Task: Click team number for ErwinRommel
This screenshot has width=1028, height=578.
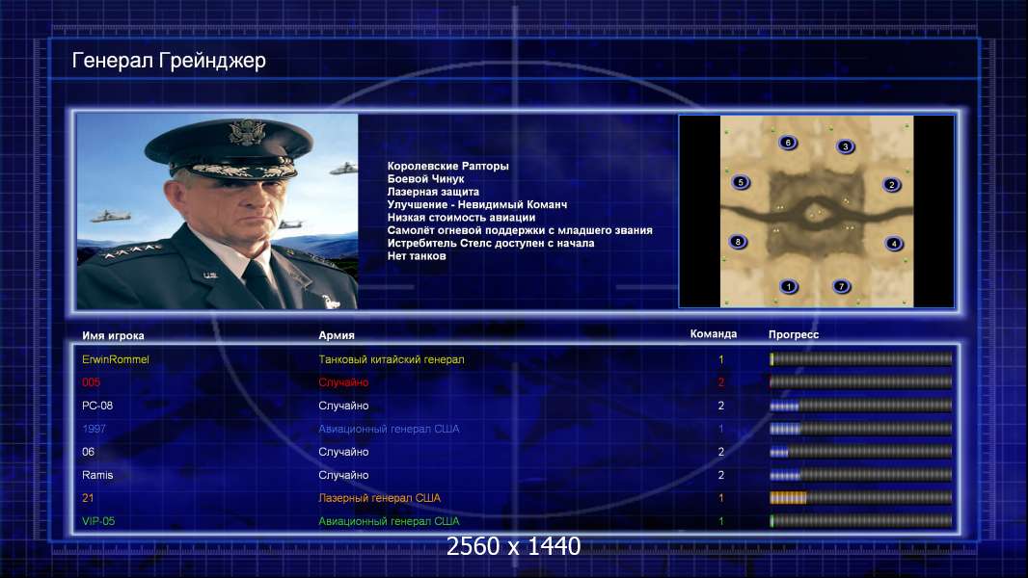Action: point(721,359)
